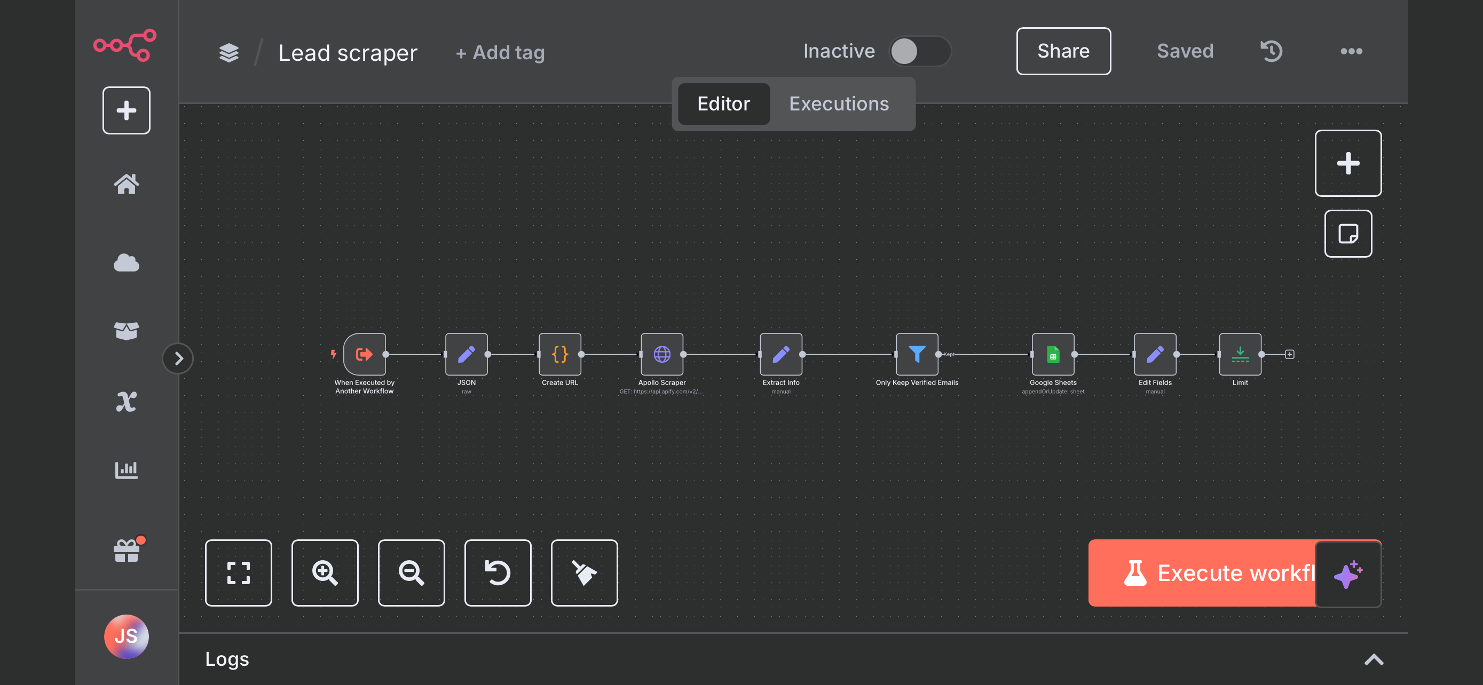This screenshot has height=685, width=1483.
Task: Select the Edit Fields node
Action: coord(1155,354)
